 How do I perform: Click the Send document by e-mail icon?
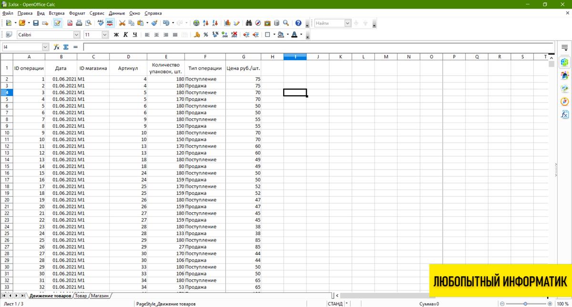pos(45,23)
